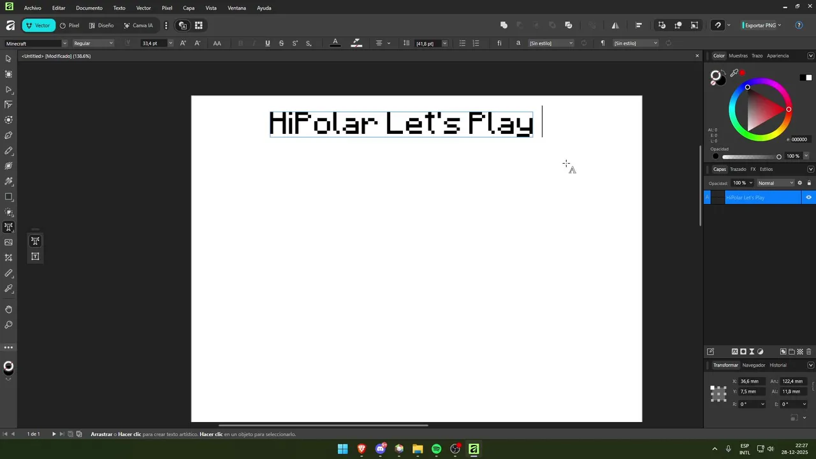
Task: Delete layer with trash icon
Action: coord(809,351)
